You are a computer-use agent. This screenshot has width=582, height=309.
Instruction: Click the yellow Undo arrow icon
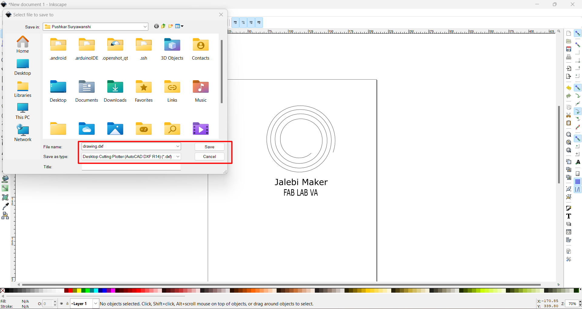569,88
